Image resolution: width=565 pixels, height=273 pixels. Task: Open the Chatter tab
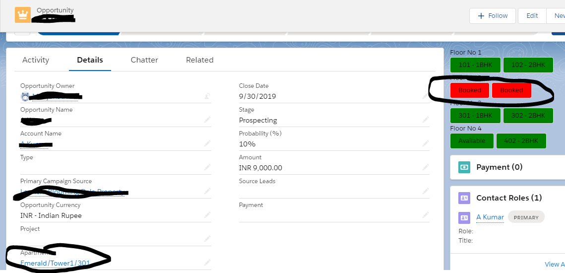[144, 60]
